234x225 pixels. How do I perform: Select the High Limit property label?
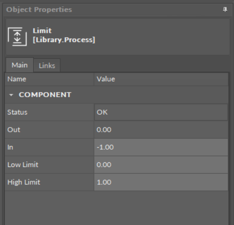point(24,183)
